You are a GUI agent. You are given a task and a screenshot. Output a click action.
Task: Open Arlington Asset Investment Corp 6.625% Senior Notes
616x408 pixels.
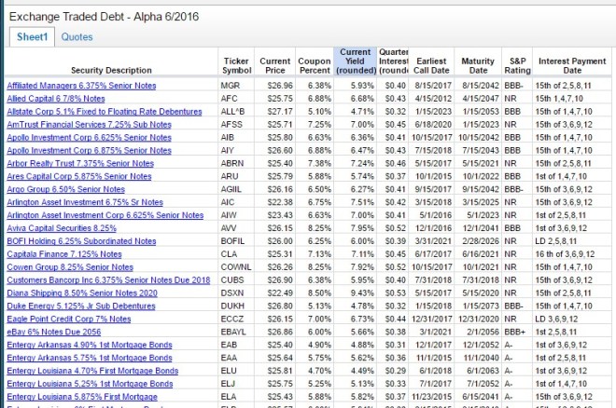(105, 215)
